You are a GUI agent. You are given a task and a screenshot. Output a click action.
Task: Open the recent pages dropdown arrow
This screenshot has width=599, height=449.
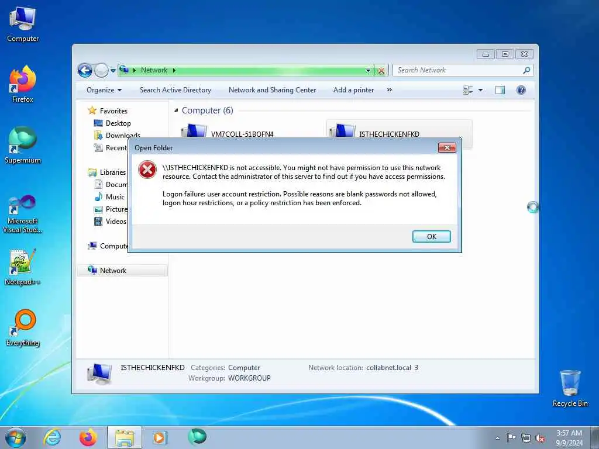(113, 70)
